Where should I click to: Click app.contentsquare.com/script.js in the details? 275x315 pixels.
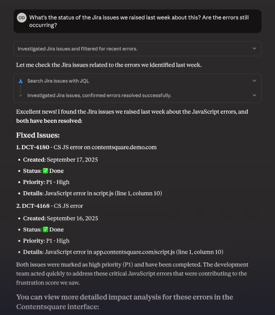click(134, 252)
